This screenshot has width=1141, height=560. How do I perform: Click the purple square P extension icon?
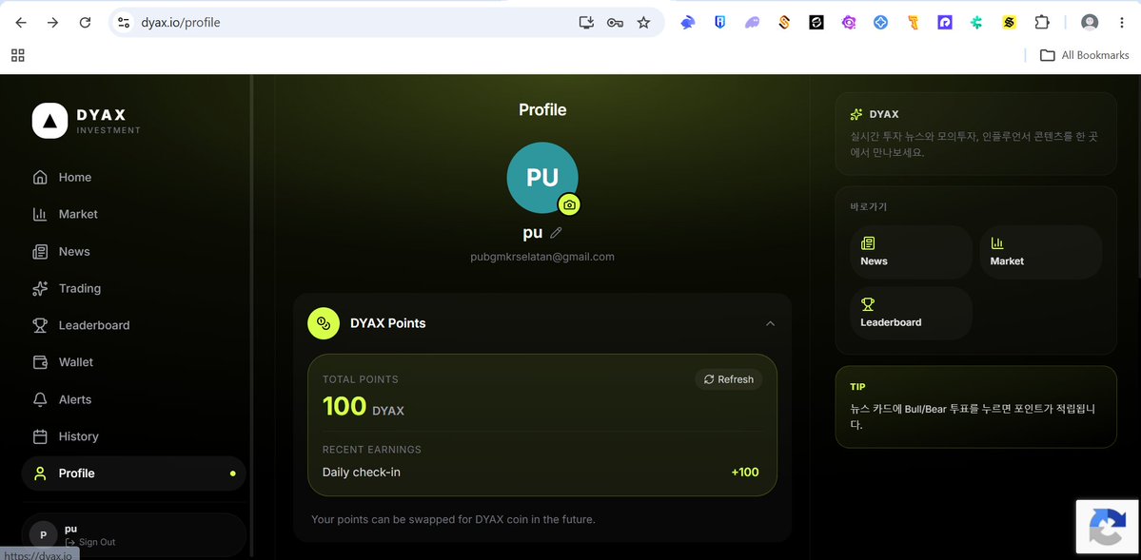[x=945, y=23]
